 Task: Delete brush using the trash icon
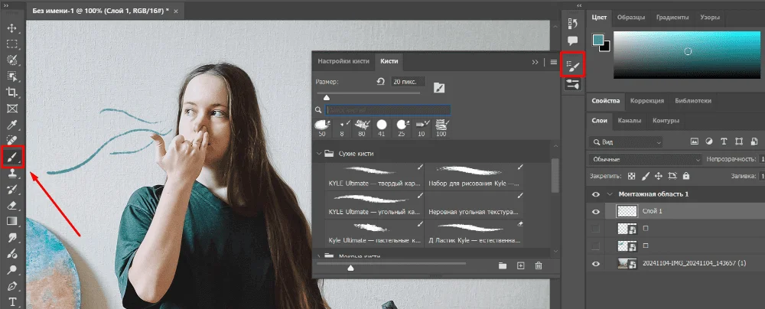pyautogui.click(x=539, y=266)
